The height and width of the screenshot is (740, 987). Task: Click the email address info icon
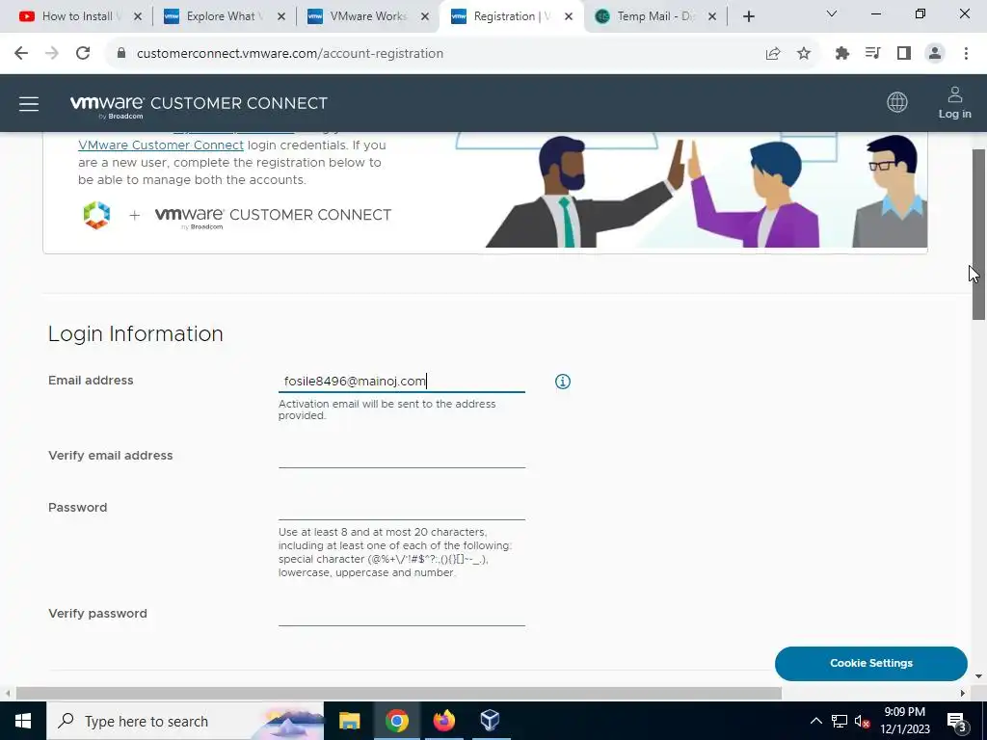point(563,382)
